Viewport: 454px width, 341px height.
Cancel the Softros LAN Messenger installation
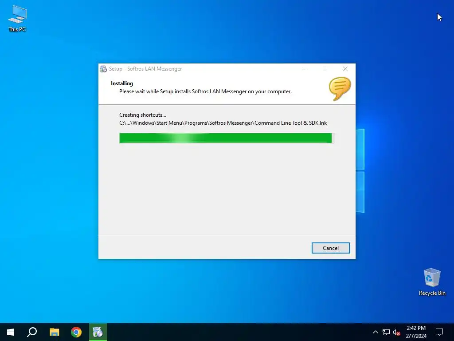[x=330, y=248]
